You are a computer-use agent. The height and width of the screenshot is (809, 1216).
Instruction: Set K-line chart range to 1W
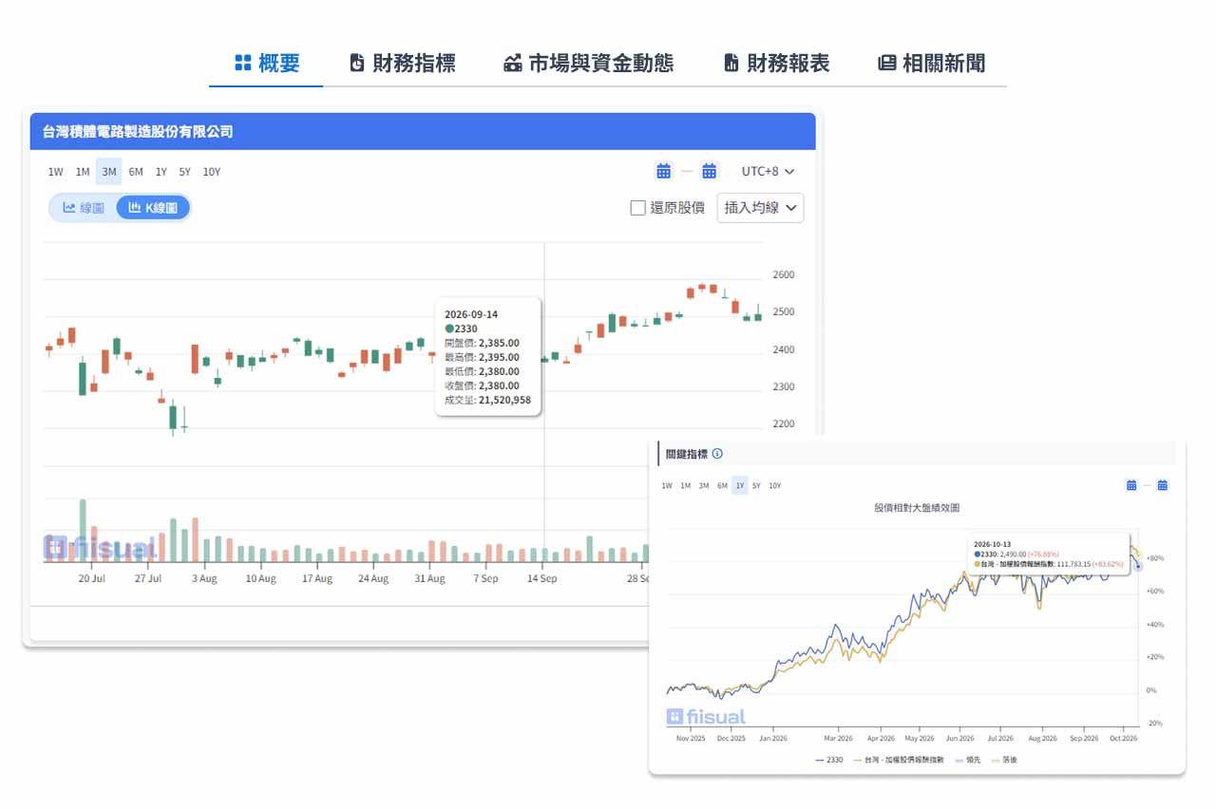coord(56,172)
